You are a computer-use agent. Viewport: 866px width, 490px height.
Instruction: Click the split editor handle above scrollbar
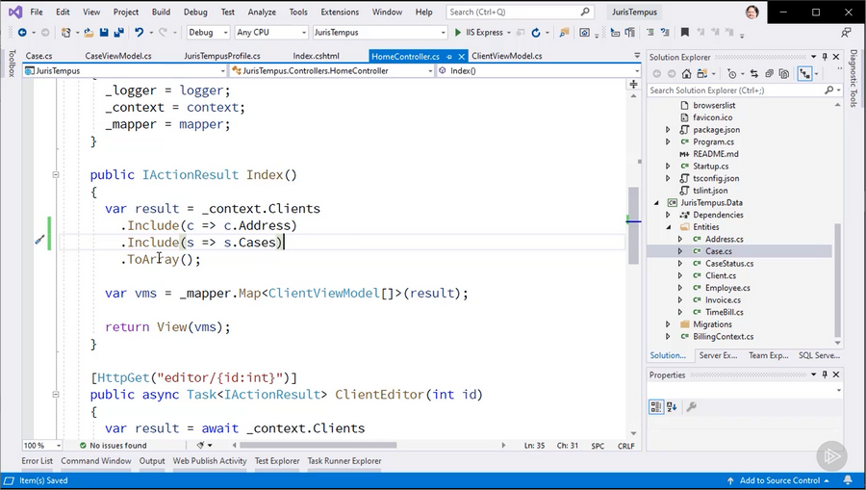pyautogui.click(x=633, y=84)
